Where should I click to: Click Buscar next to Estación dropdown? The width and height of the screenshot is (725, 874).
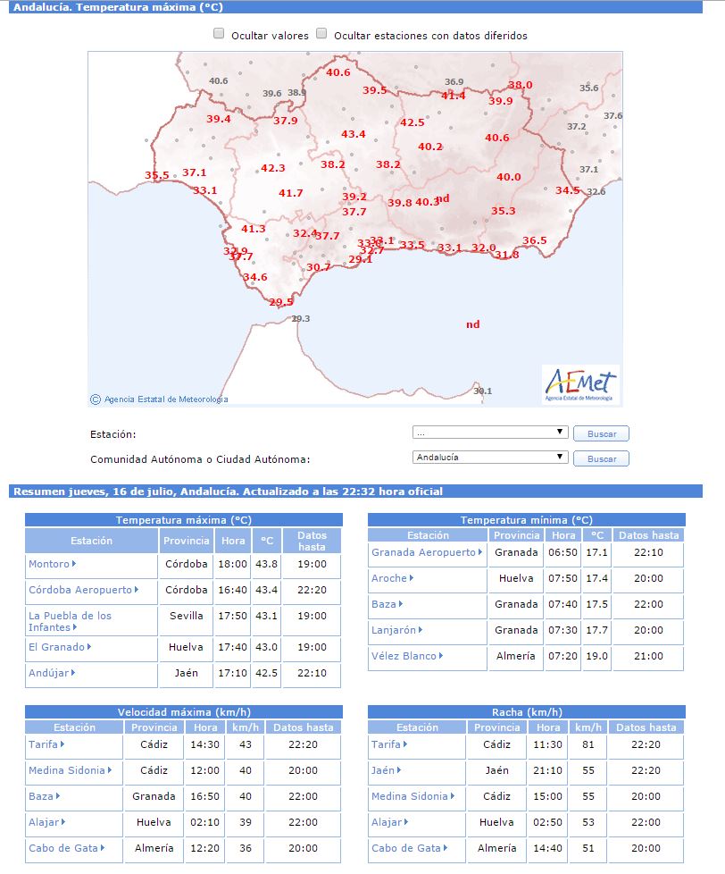602,433
